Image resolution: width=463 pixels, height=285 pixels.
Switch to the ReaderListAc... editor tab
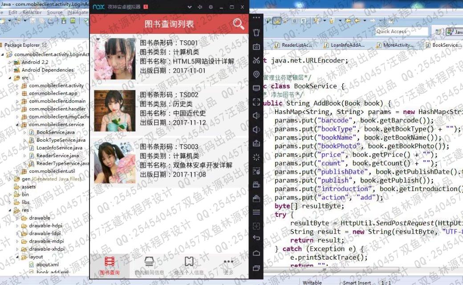point(293,45)
